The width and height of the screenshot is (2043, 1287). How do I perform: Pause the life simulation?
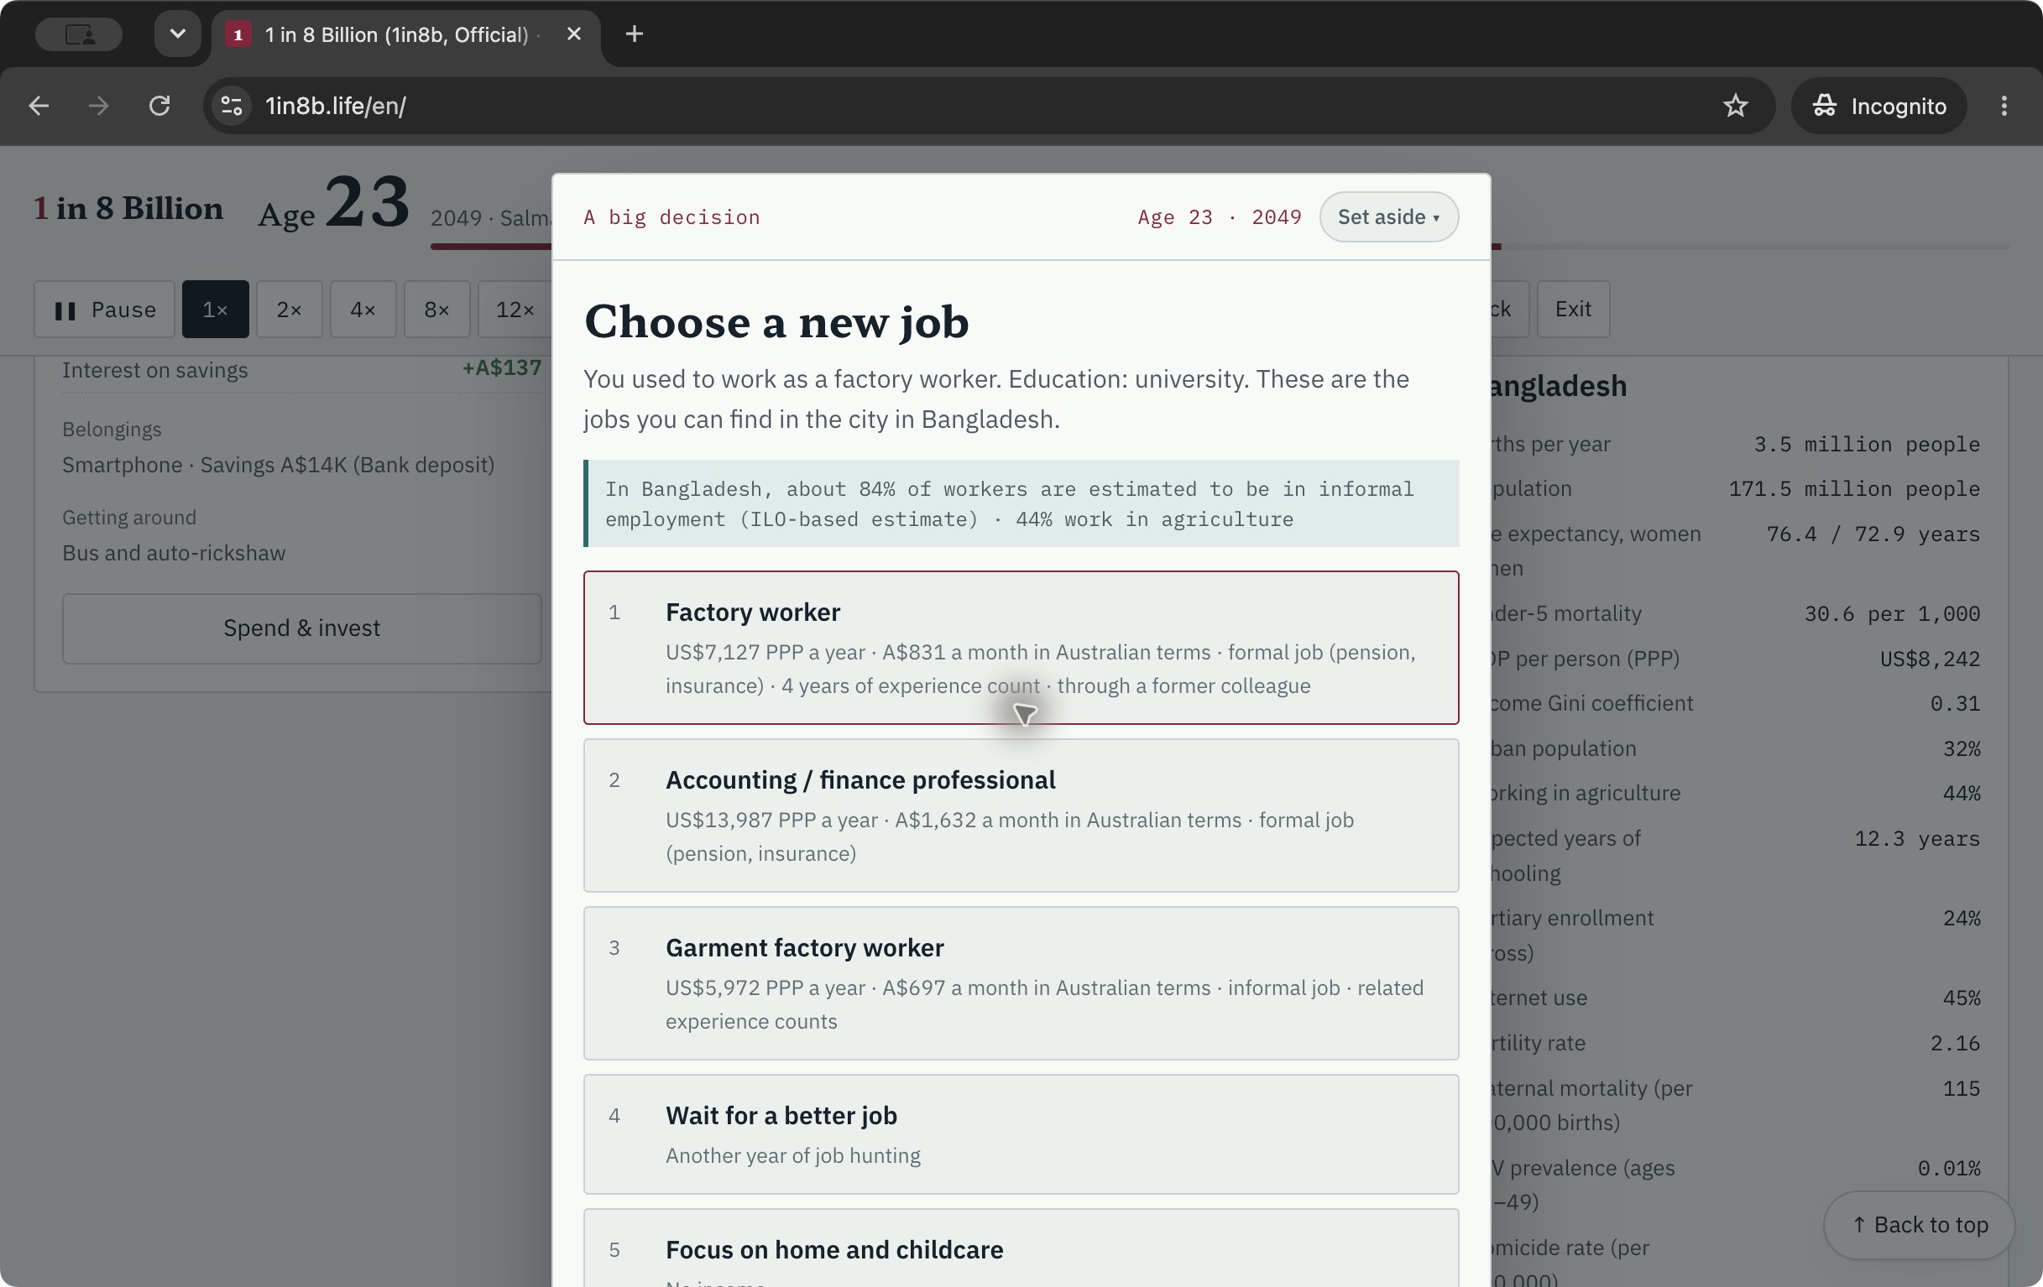104,310
